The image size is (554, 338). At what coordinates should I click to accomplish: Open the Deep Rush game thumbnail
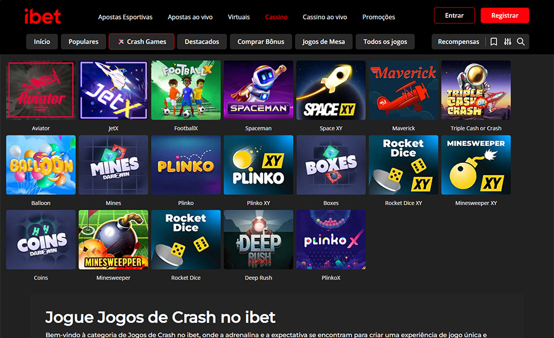click(259, 240)
